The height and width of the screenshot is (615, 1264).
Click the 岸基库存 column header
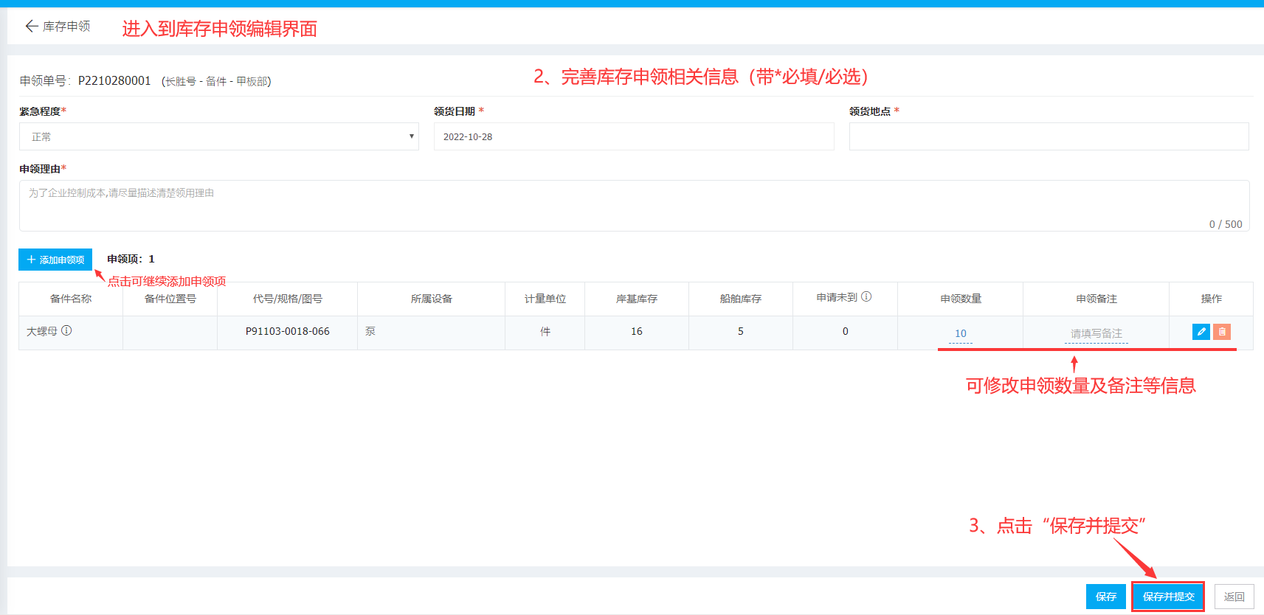point(637,299)
